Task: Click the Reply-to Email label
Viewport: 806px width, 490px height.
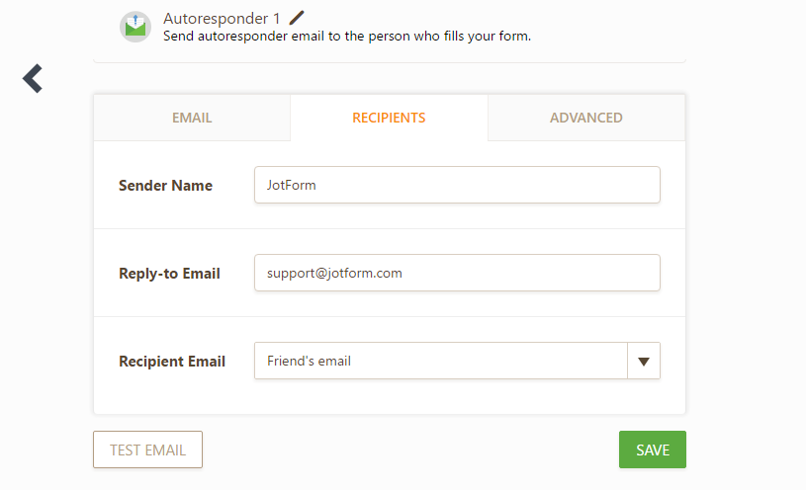Action: coord(169,274)
